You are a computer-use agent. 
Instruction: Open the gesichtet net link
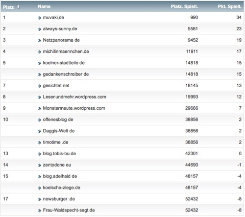[56, 86]
